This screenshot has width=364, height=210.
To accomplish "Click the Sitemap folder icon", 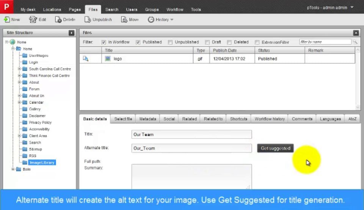I will pyautogui.click(x=25, y=149).
